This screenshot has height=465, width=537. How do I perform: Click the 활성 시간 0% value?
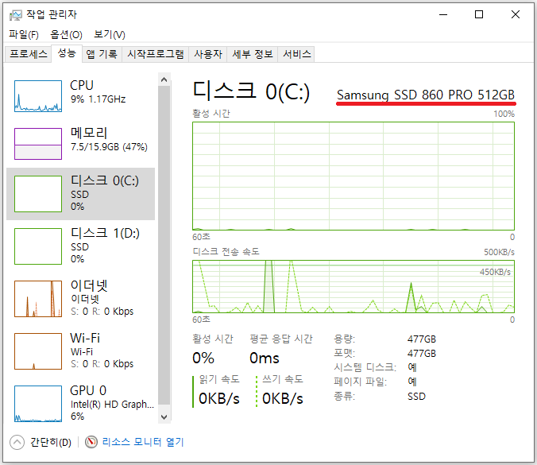[x=203, y=358]
